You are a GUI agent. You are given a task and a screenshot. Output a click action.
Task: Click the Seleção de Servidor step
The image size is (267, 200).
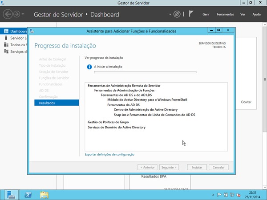pos(53,72)
